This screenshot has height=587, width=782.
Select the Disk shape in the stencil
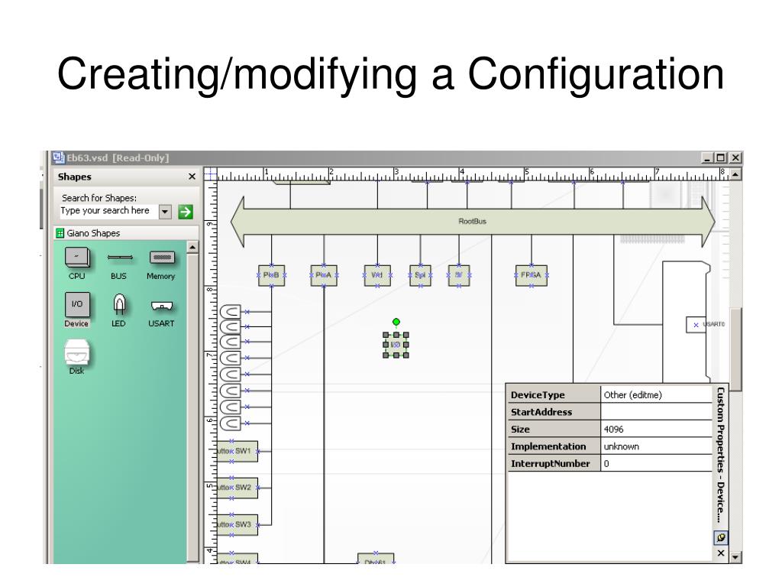point(77,356)
